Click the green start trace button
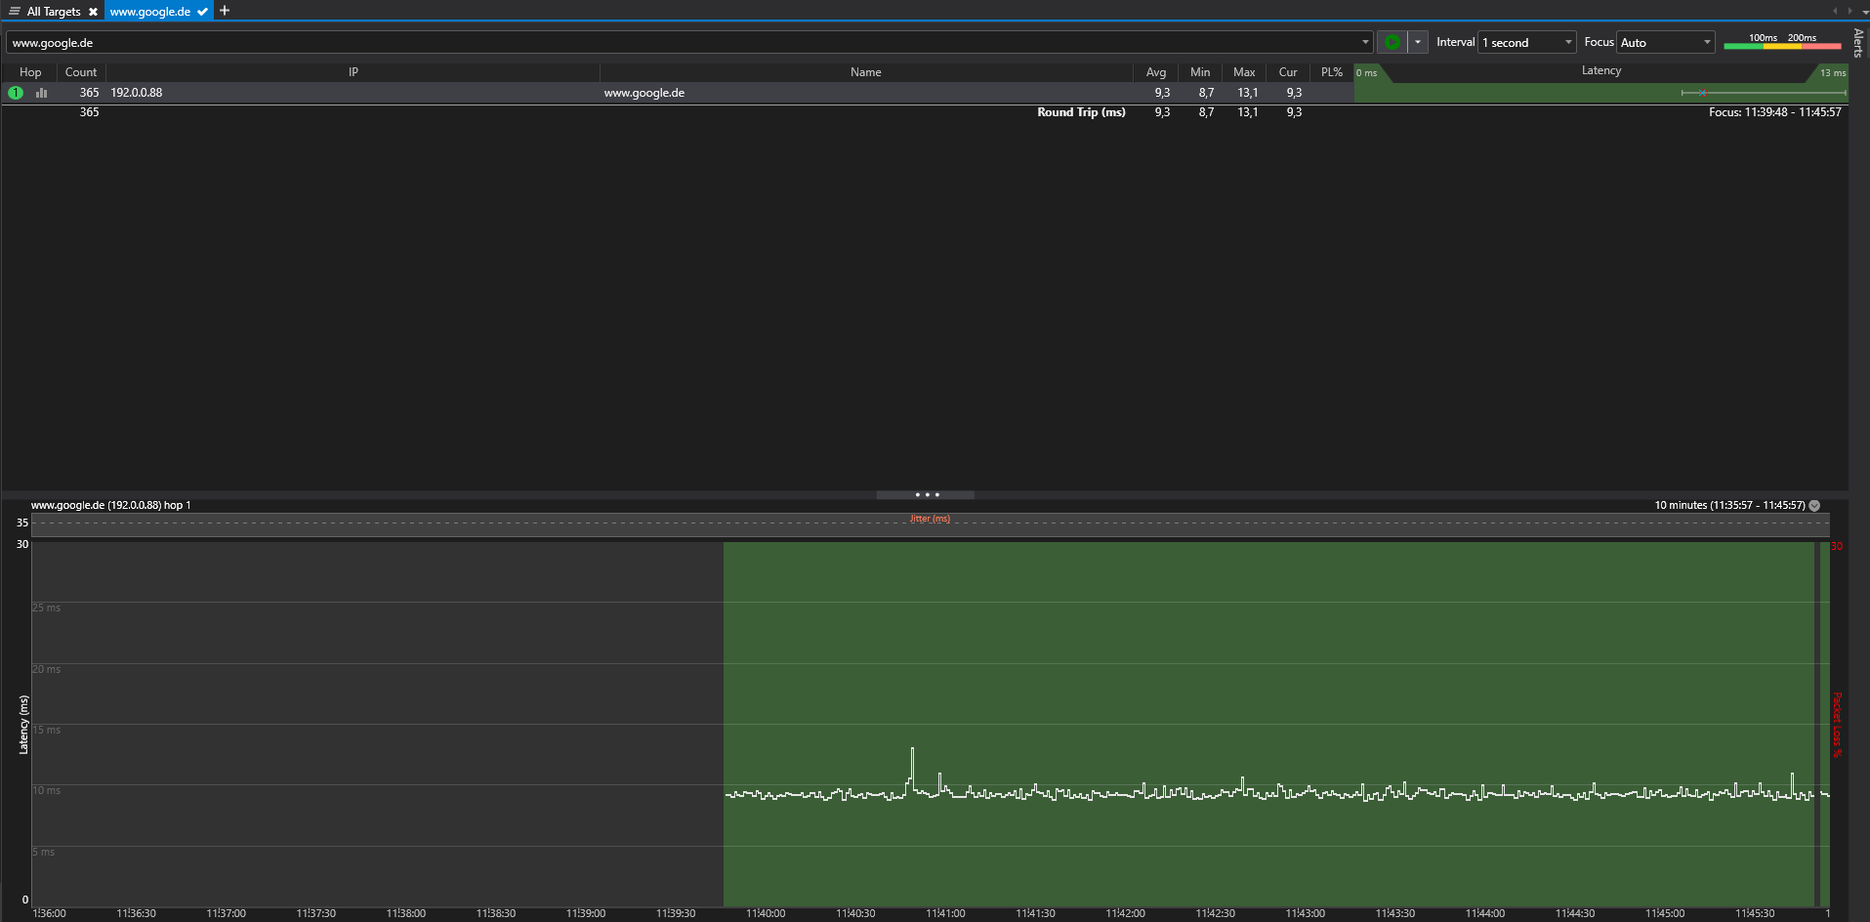 click(1392, 42)
